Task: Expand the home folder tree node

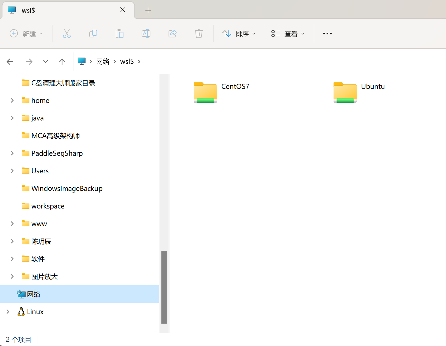Action: tap(12, 100)
